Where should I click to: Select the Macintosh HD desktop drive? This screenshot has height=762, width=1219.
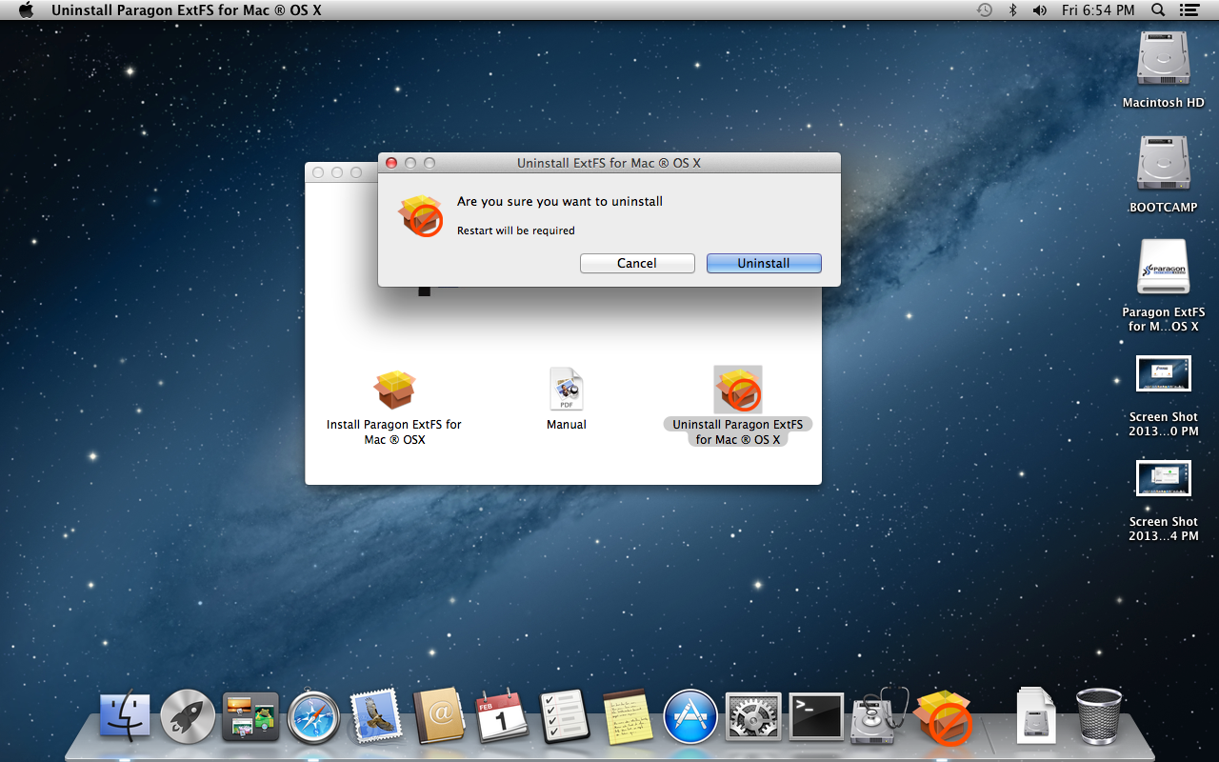[x=1163, y=60]
